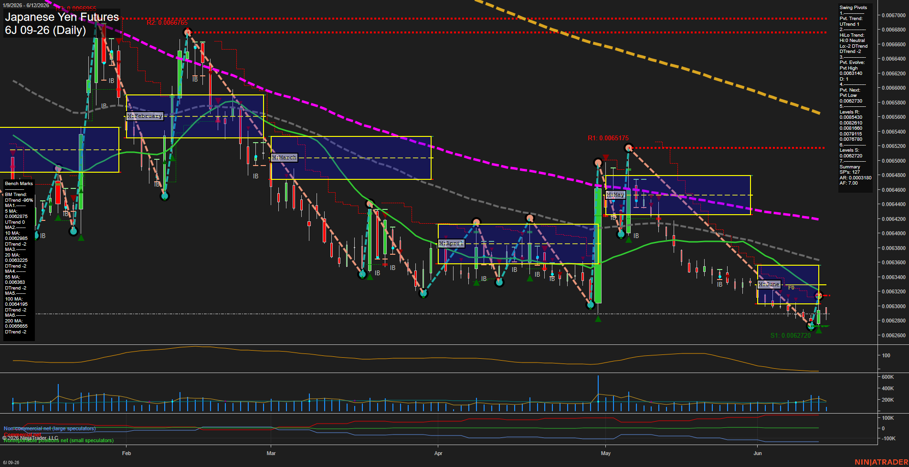Select the 'Pvt. Next:' line
909x467 pixels.
(x=850, y=90)
